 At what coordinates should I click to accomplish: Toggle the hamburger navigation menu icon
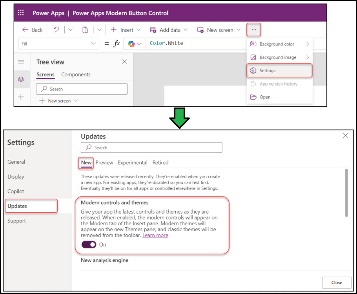(21, 62)
